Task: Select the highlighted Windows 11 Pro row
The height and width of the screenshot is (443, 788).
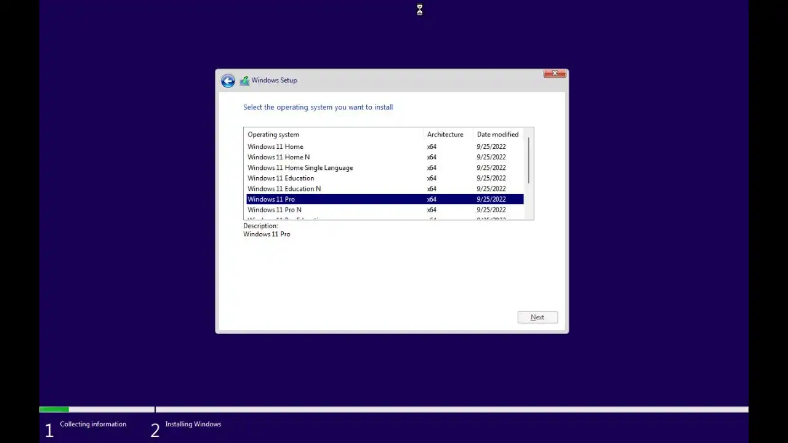Action: (385, 199)
